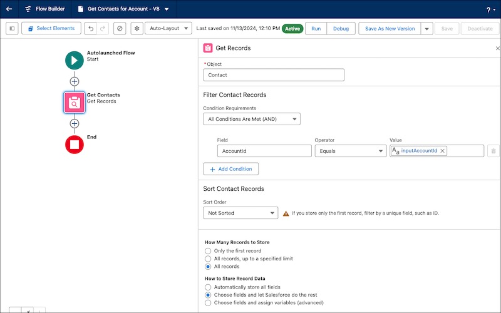Click the AccountId field input
The image size is (501, 313).
click(264, 151)
